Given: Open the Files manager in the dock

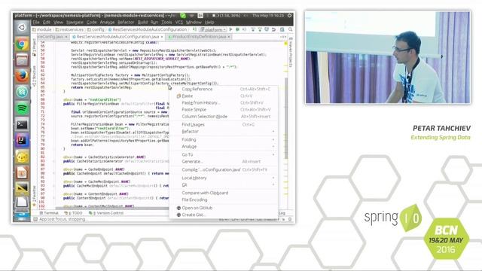Looking at the screenshot, I should tap(22, 60).
